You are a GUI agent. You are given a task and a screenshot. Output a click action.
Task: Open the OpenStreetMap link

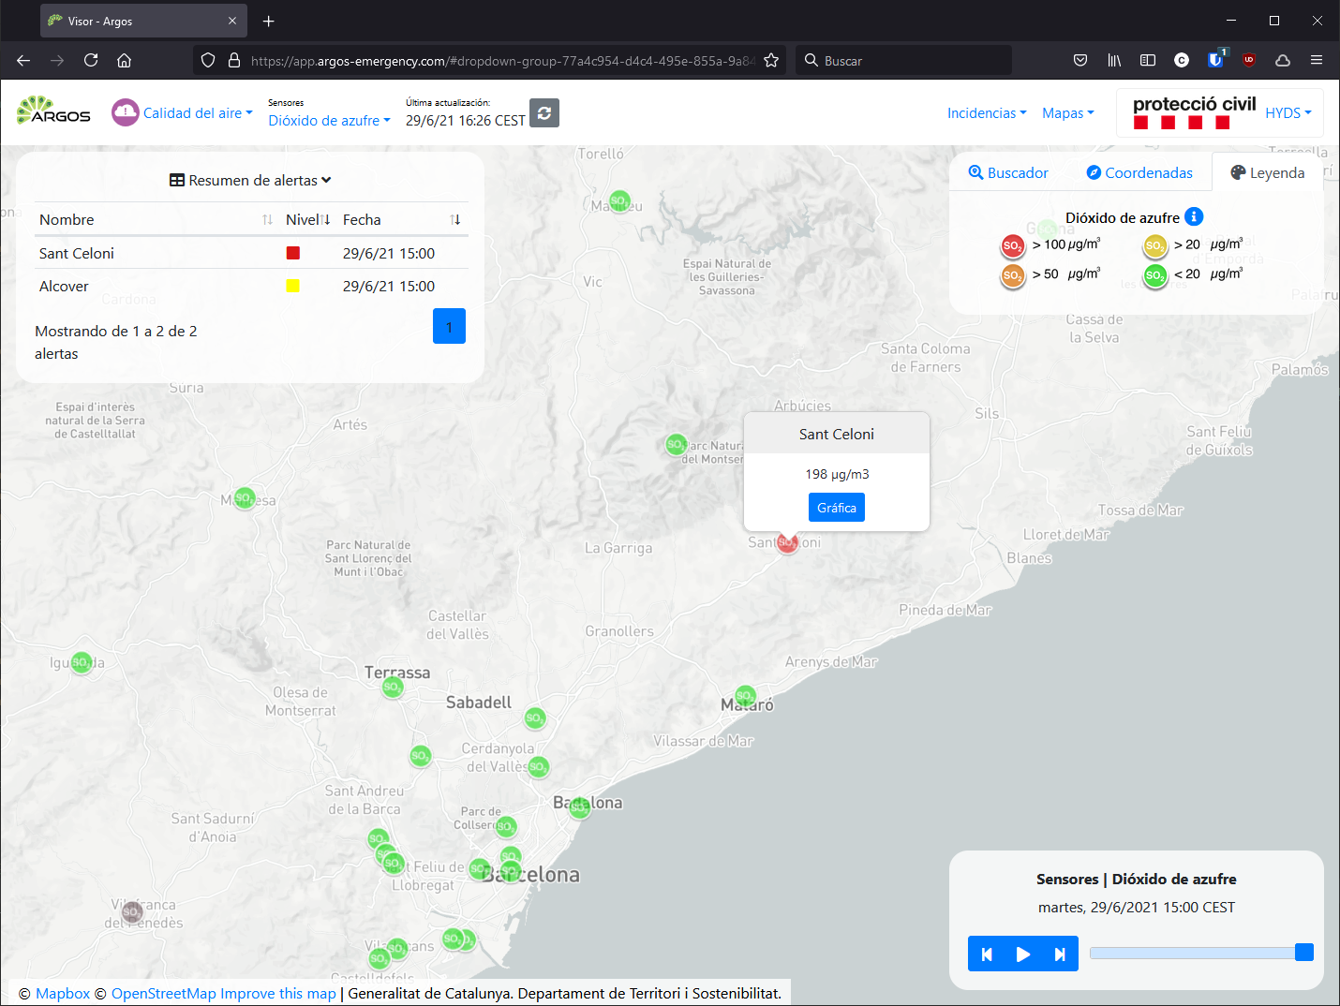163,993
